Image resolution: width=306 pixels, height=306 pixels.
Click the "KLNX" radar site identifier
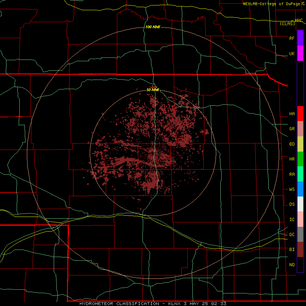(174, 304)
